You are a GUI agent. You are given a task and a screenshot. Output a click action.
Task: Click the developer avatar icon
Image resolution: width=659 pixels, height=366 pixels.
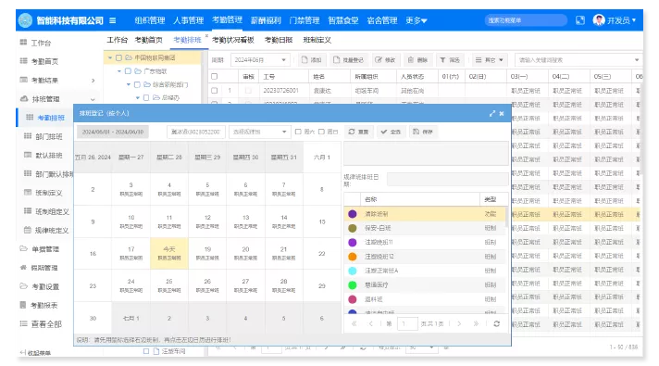(599, 19)
